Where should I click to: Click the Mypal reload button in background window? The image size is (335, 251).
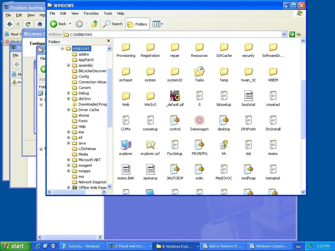[28, 24]
